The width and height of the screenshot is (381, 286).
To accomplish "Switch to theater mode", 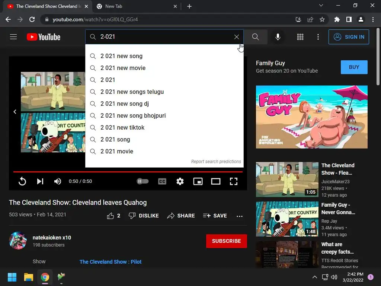I will [x=215, y=181].
